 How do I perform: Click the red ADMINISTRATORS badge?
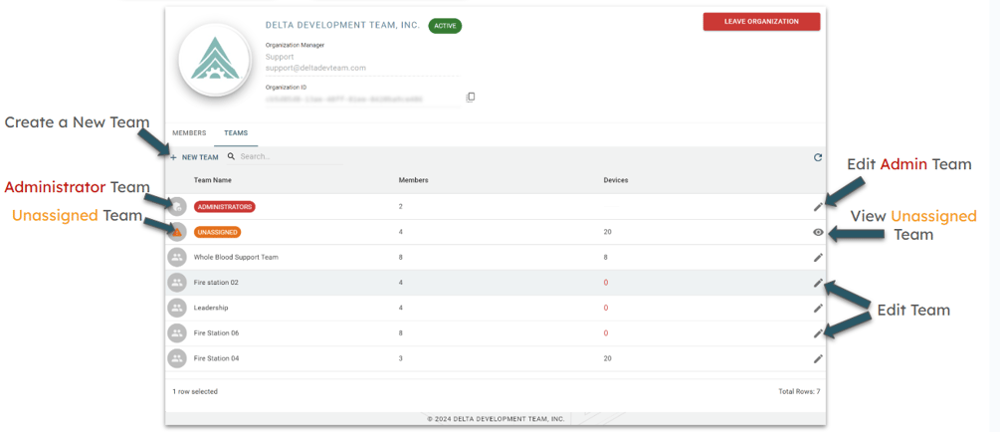tap(225, 207)
